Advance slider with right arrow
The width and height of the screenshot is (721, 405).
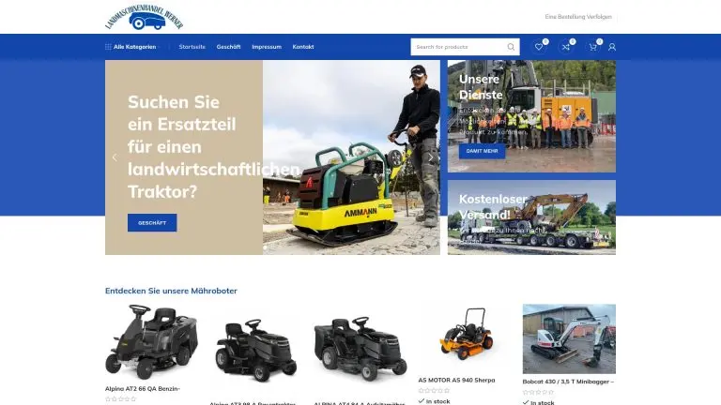pos(431,157)
